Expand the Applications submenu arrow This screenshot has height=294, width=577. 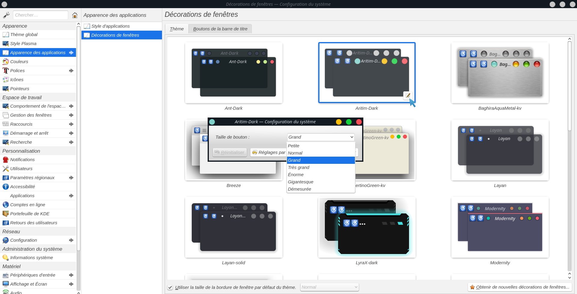(71, 196)
